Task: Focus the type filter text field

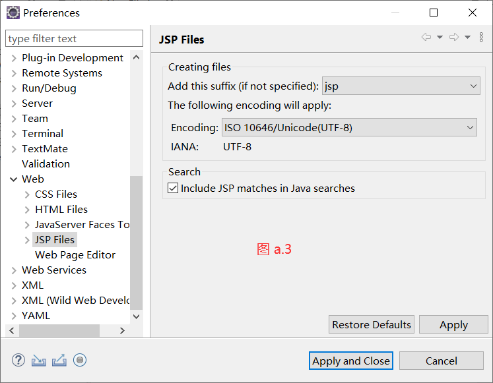Action: [x=75, y=38]
